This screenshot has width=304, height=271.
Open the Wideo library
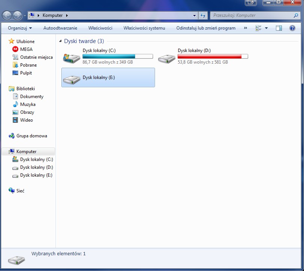[27, 120]
